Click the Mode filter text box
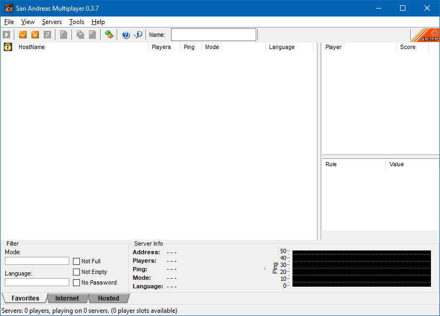440x316 pixels. (x=37, y=261)
